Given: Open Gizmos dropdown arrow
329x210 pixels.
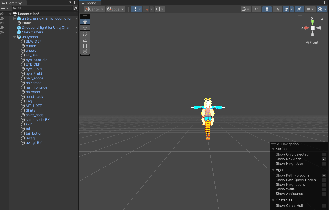Looking at the screenshot, I should tap(325, 9).
